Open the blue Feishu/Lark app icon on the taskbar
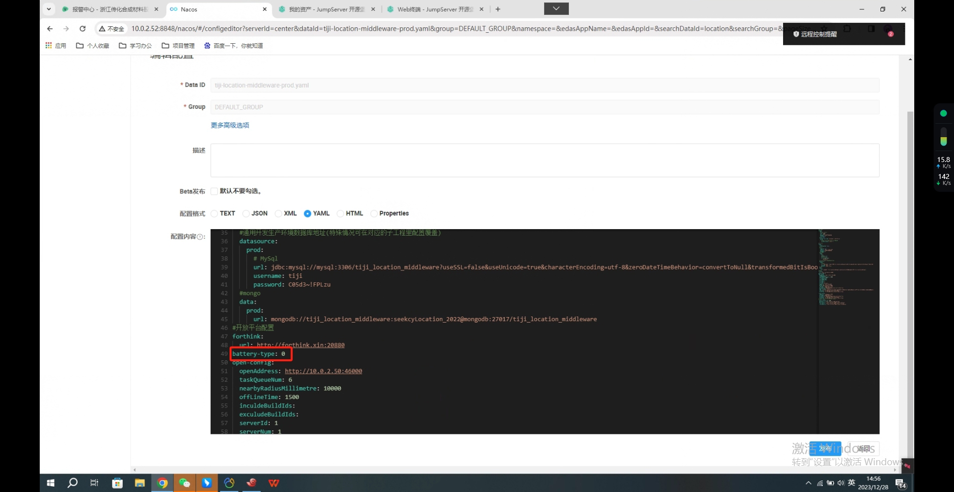 tap(207, 483)
